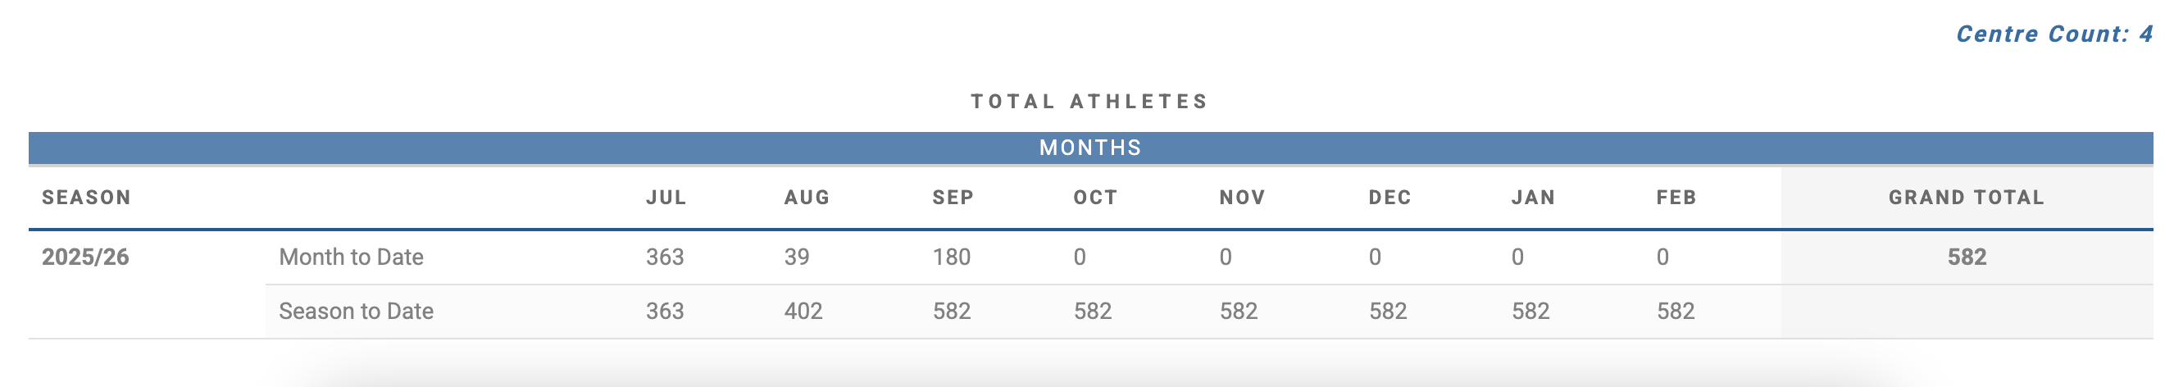Screen dimensions: 2174x387
Task: Click the TOTAL ATHLETES table title
Action: (1090, 102)
